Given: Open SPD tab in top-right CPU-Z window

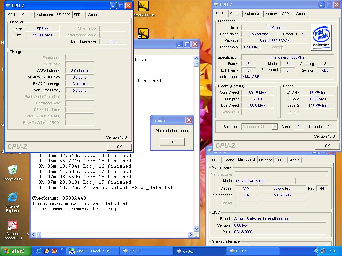Looking at the screenshot, I should (285, 13).
